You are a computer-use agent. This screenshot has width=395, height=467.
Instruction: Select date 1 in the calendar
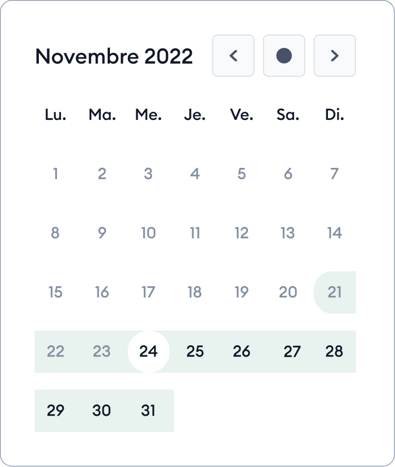click(55, 174)
